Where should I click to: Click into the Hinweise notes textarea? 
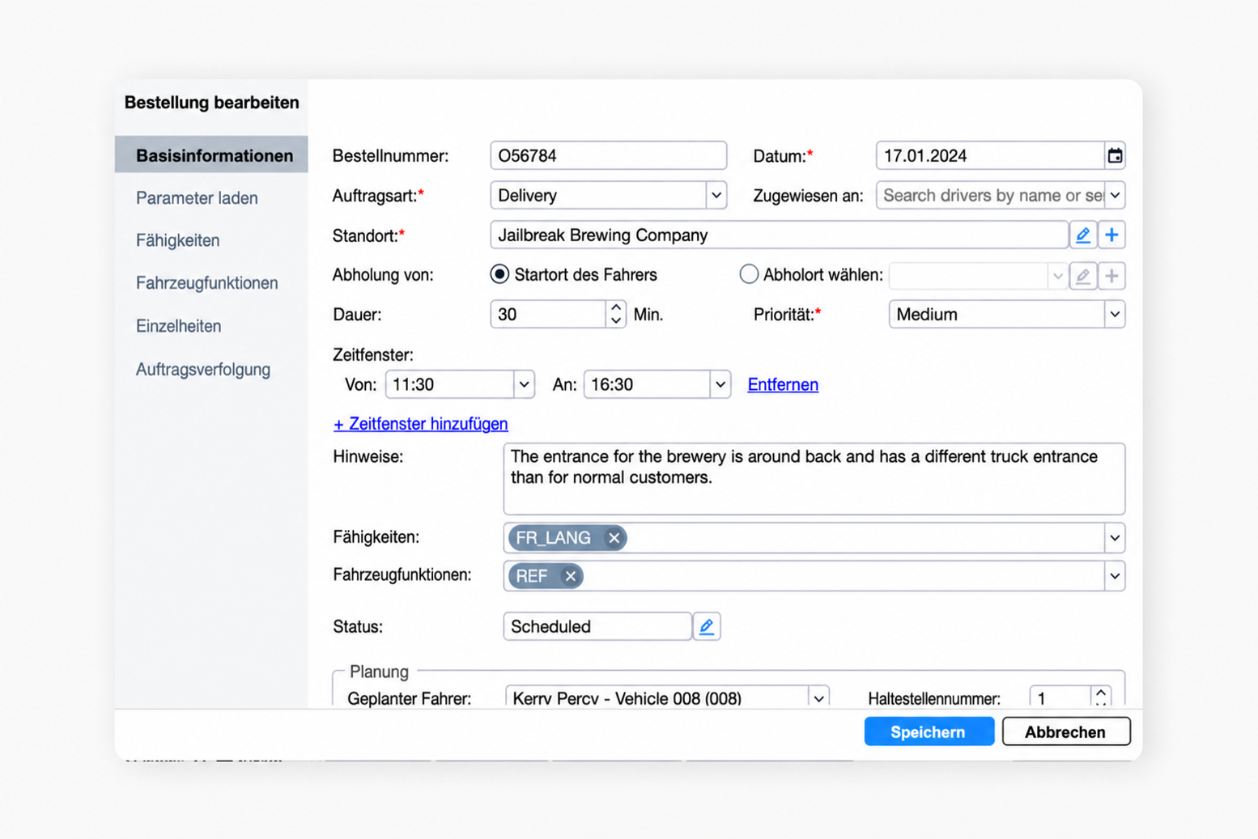tap(814, 479)
